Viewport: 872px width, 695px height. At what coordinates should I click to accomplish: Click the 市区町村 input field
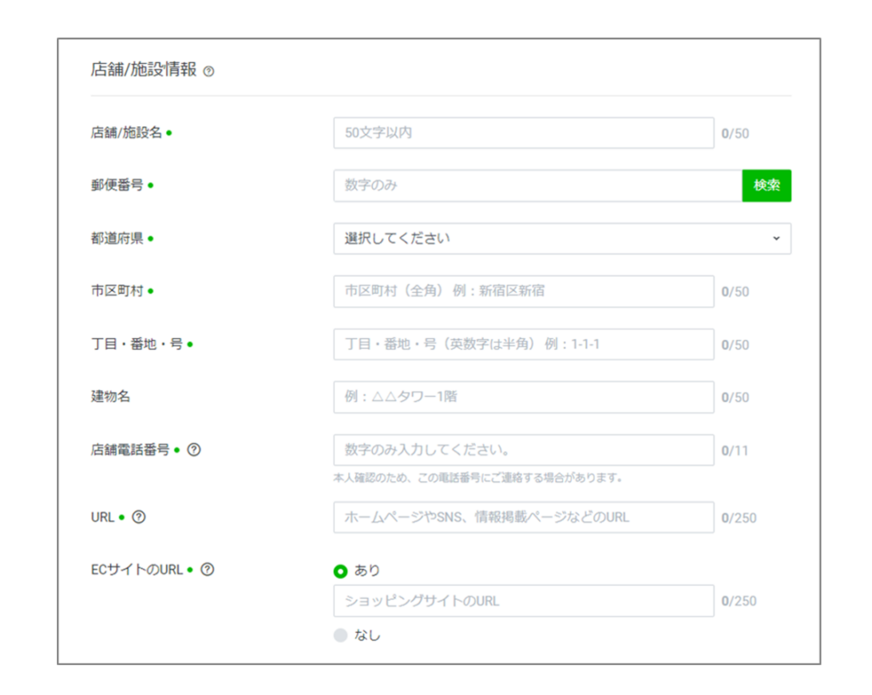(x=523, y=291)
